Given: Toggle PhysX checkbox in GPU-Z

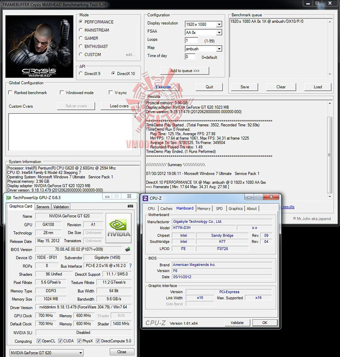Looking at the screenshot, I should point(79,341).
